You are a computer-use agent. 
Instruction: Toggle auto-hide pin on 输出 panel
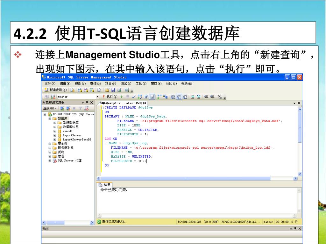tap(295, 229)
